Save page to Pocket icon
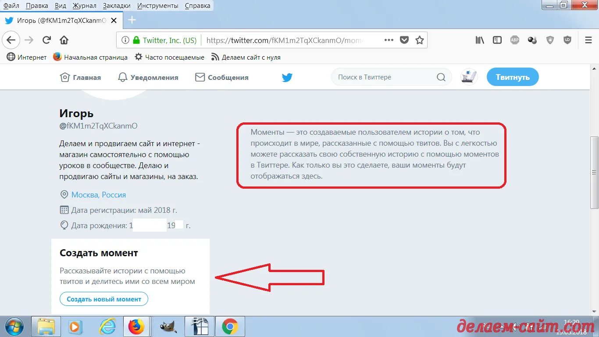 click(404, 40)
